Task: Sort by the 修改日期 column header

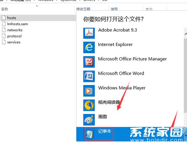Action: [83, 9]
